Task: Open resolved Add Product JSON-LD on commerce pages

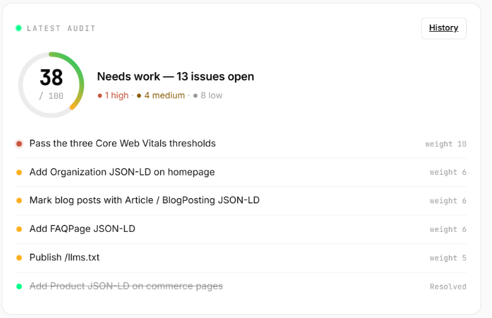Action: [126, 286]
